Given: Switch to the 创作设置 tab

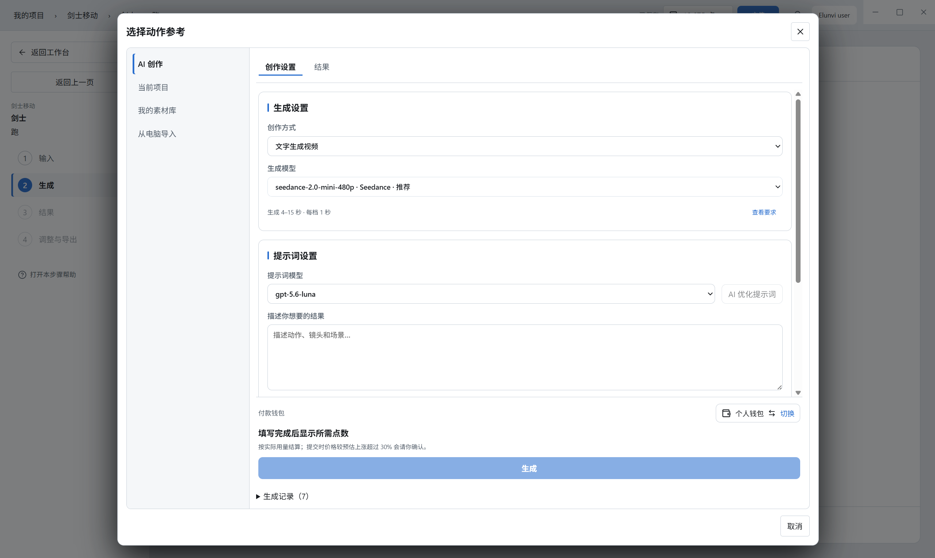Looking at the screenshot, I should pos(281,67).
